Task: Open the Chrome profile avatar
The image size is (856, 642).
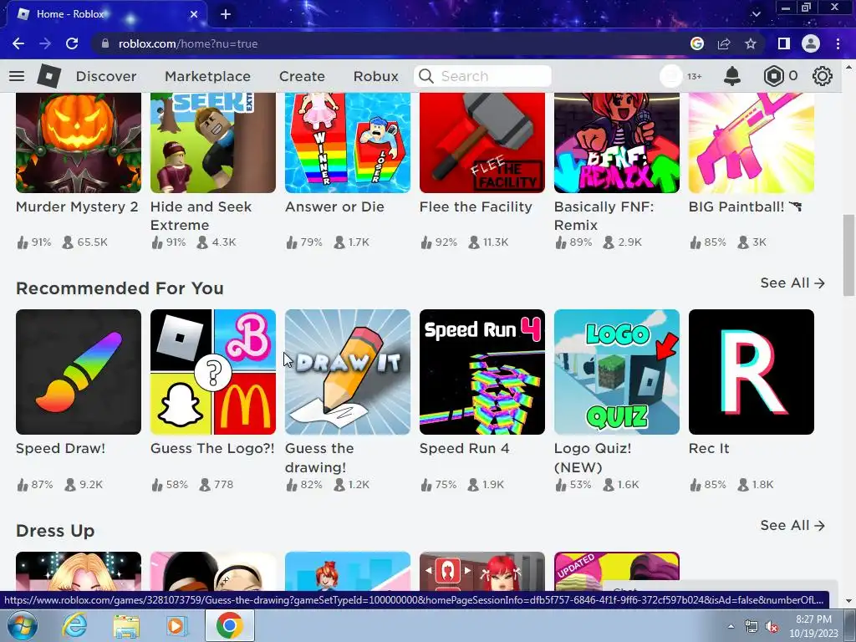Action: (811, 43)
